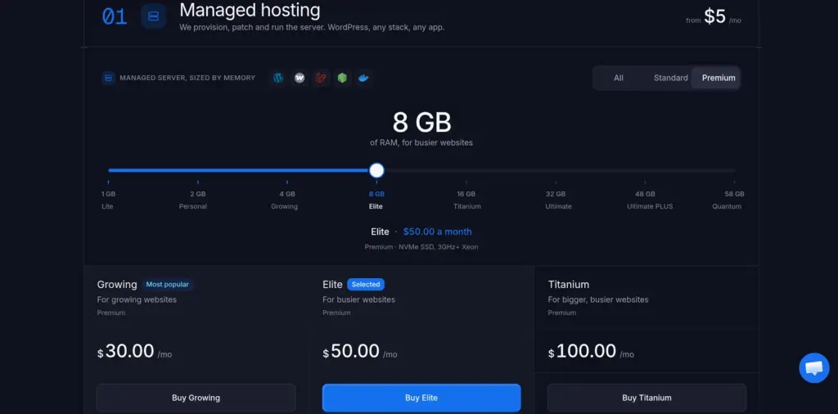This screenshot has width=838, height=414.
Task: Click the $50.00 a month text
Action: pyautogui.click(x=437, y=232)
